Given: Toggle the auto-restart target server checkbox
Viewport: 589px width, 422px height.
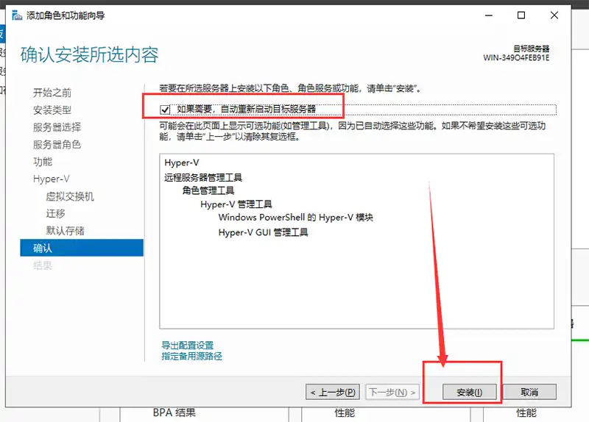Looking at the screenshot, I should pyautogui.click(x=163, y=110).
